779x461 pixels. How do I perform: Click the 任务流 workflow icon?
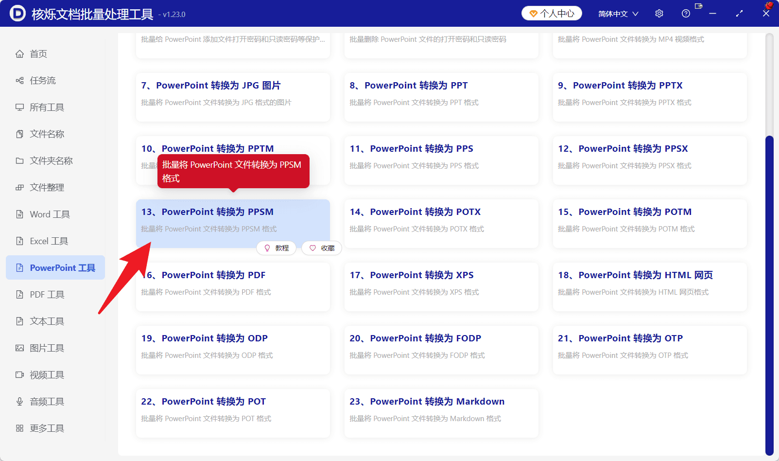19,81
